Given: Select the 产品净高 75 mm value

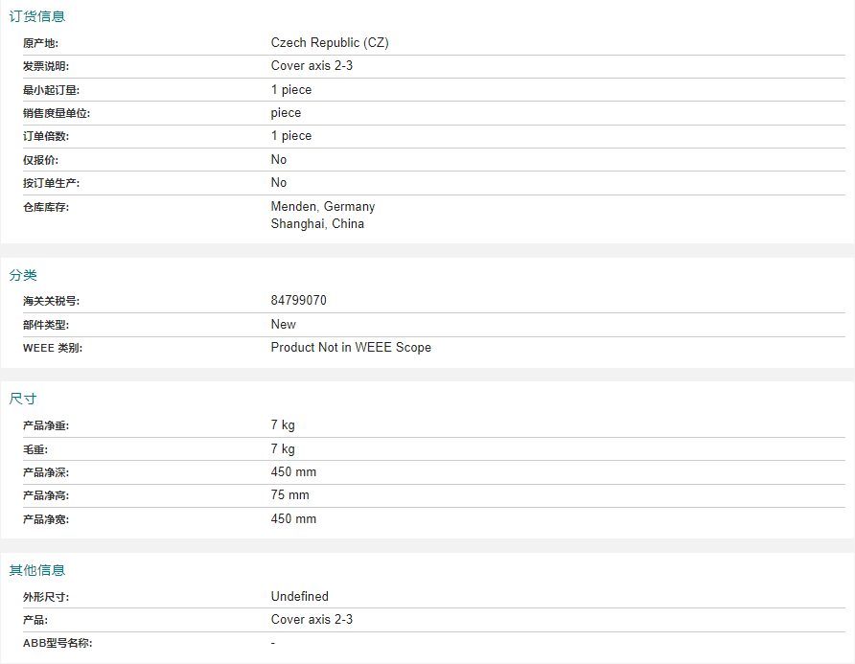Looking at the screenshot, I should (x=290, y=495).
